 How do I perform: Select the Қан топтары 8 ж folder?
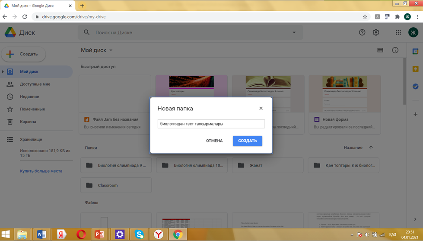pos(343,165)
